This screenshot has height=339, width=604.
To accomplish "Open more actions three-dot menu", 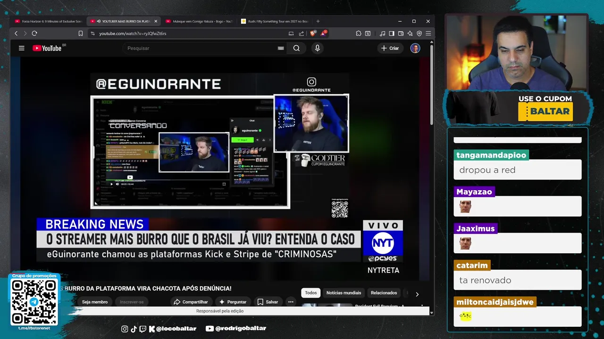I will pyautogui.click(x=291, y=302).
